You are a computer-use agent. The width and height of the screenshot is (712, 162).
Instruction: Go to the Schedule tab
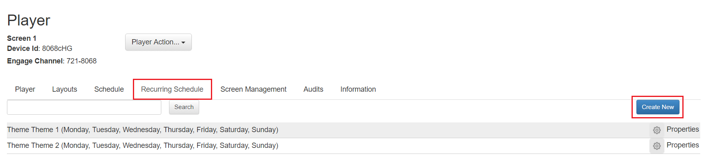pyautogui.click(x=109, y=89)
